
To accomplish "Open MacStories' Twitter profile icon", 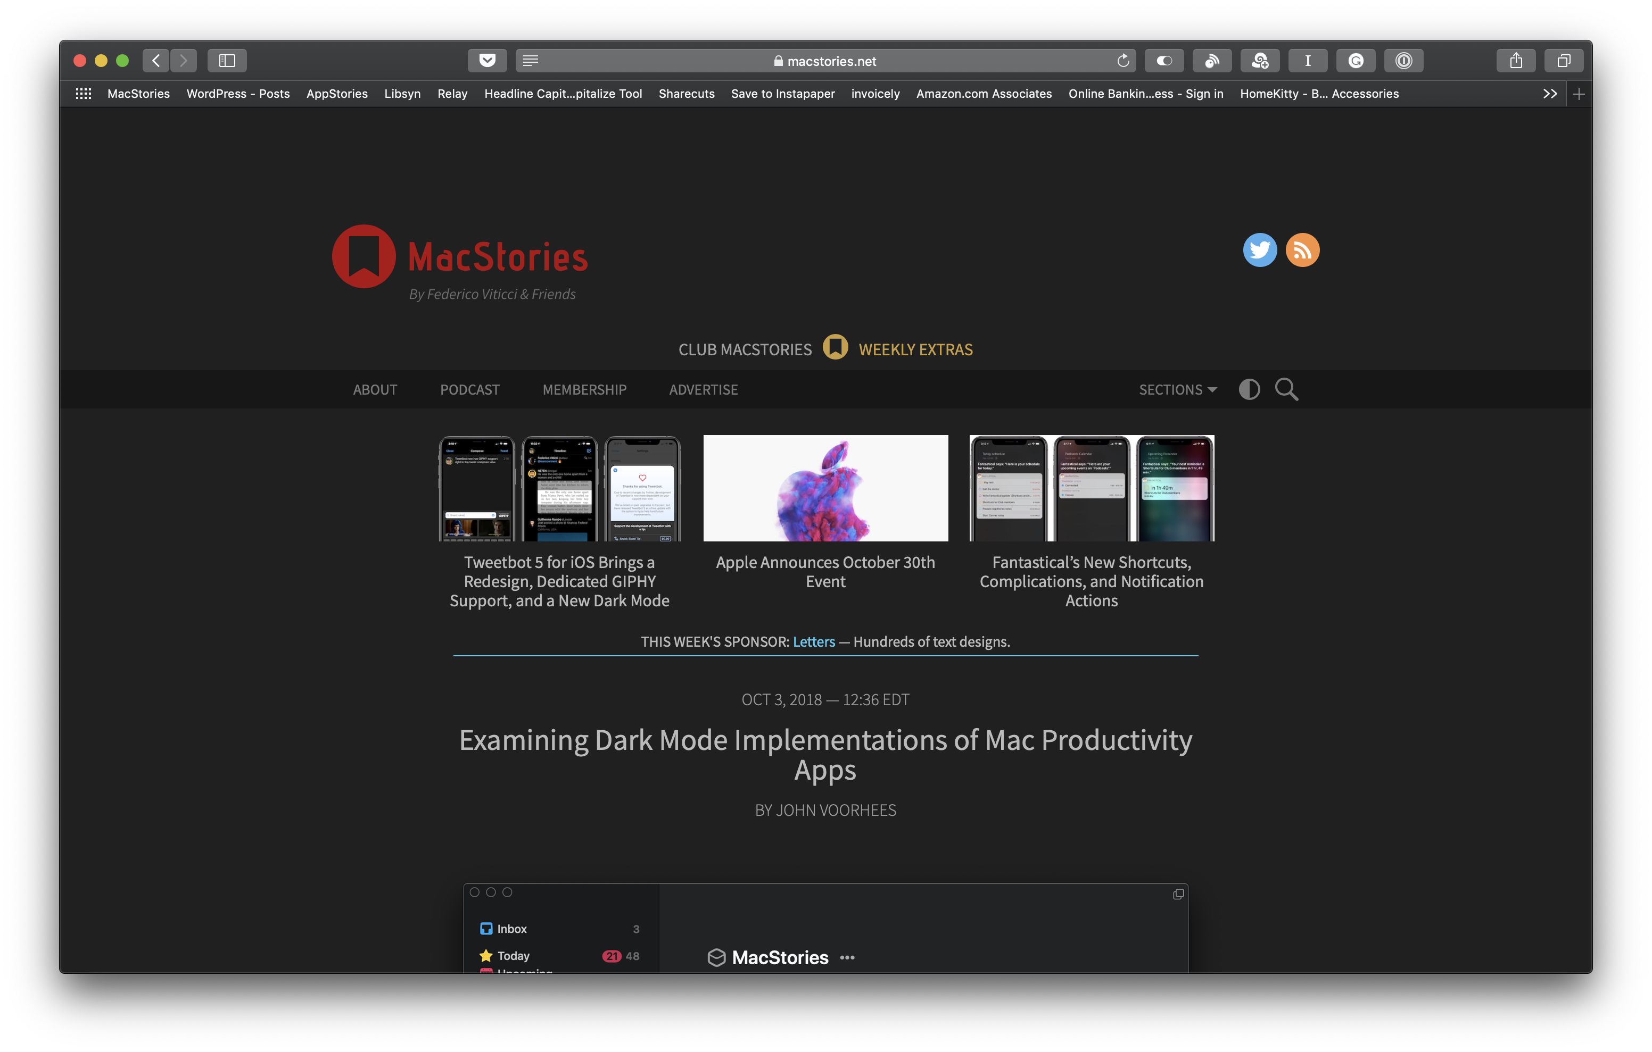I will pos(1260,251).
